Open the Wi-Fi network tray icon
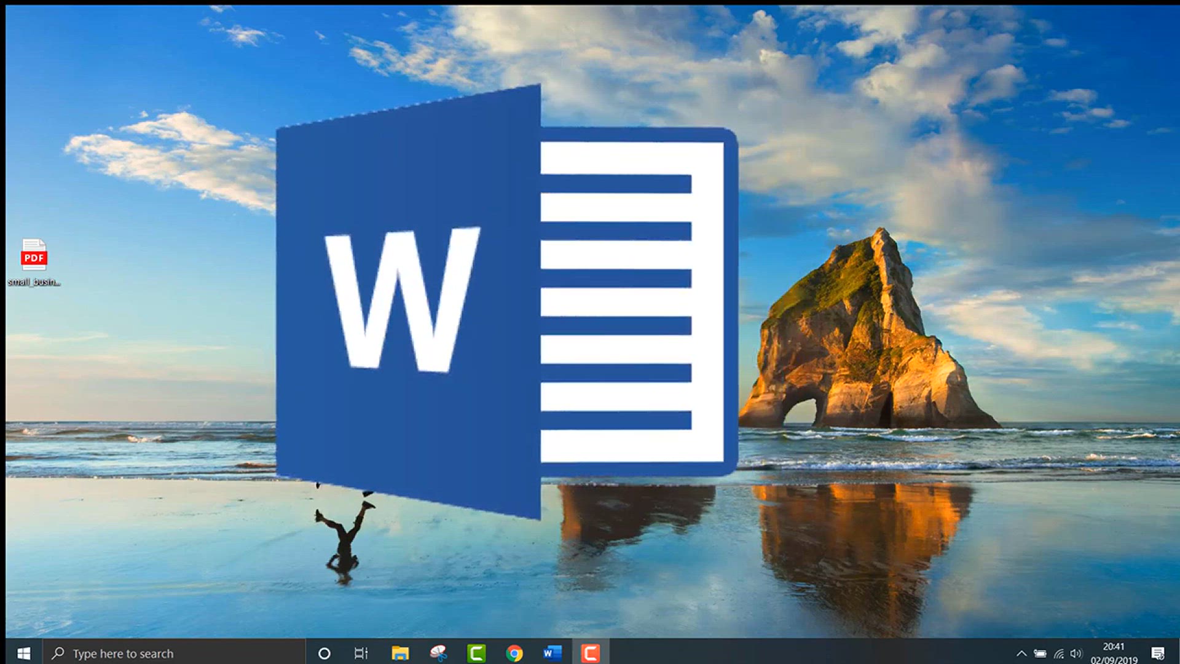 point(1058,654)
